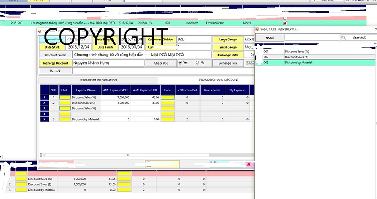377x199 pixels.
Task: Click the Small Group label button
Action: tap(228, 47)
